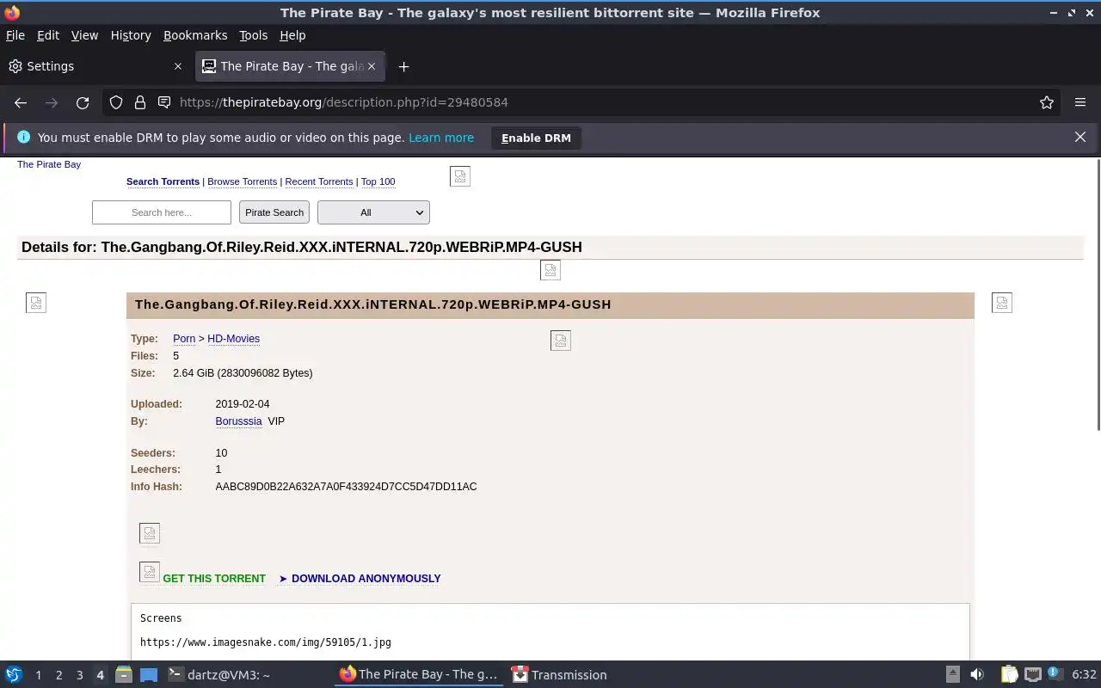Open the Learn more DRM link
The width and height of the screenshot is (1101, 688).
441,138
